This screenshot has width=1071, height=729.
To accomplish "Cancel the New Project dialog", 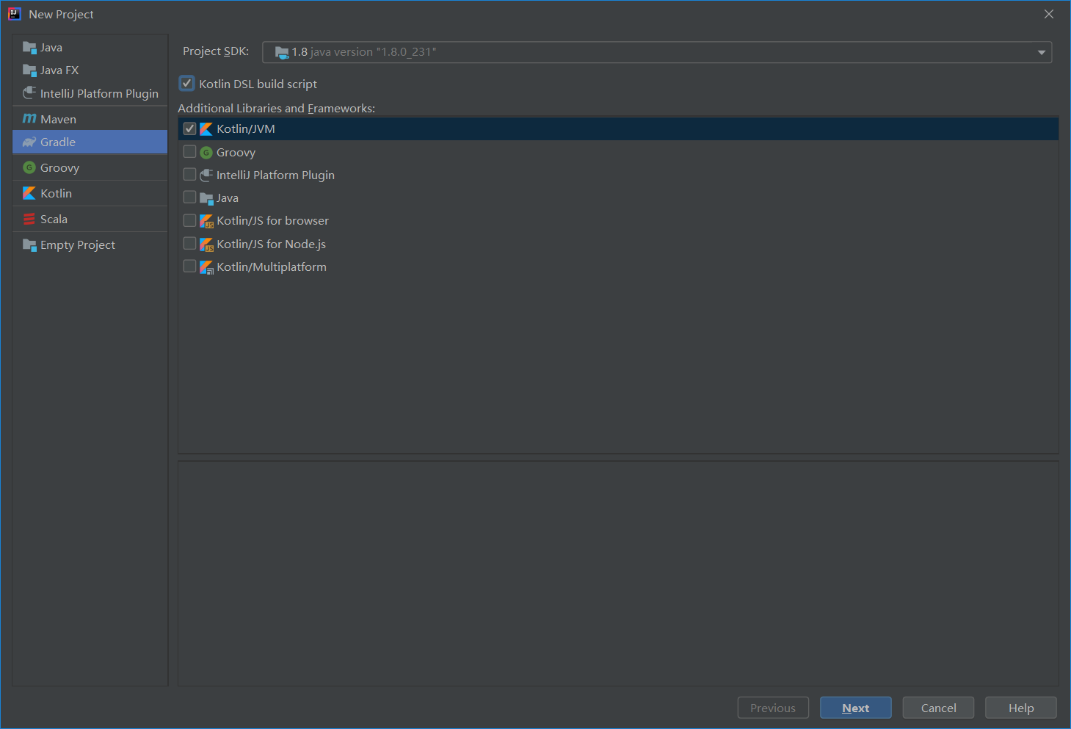I will click(938, 708).
